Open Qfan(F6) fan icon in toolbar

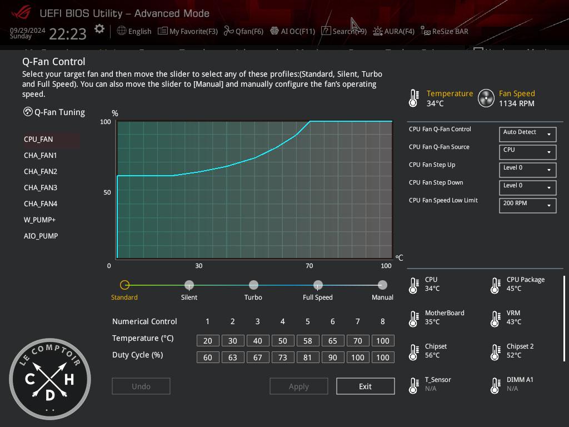coord(228,31)
